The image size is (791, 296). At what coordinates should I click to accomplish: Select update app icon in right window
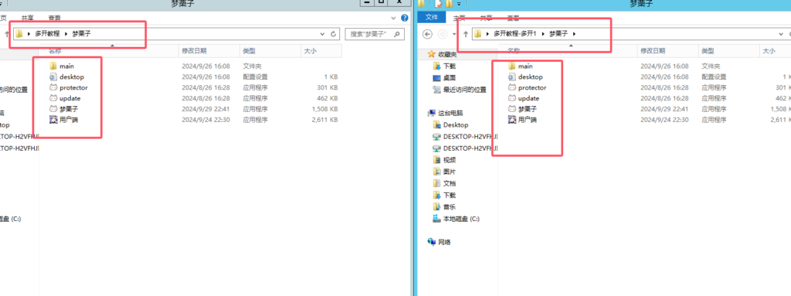[x=512, y=98]
